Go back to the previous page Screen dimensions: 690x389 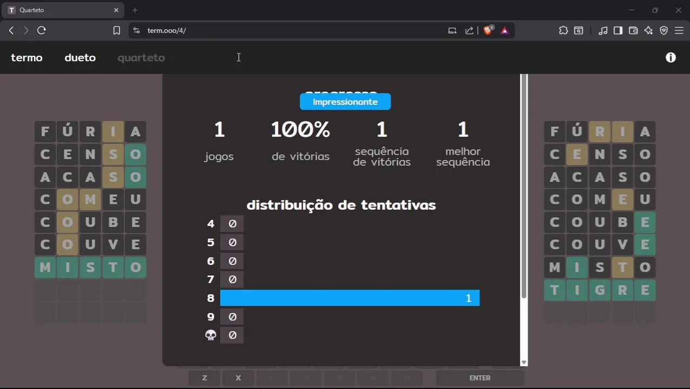[11, 31]
